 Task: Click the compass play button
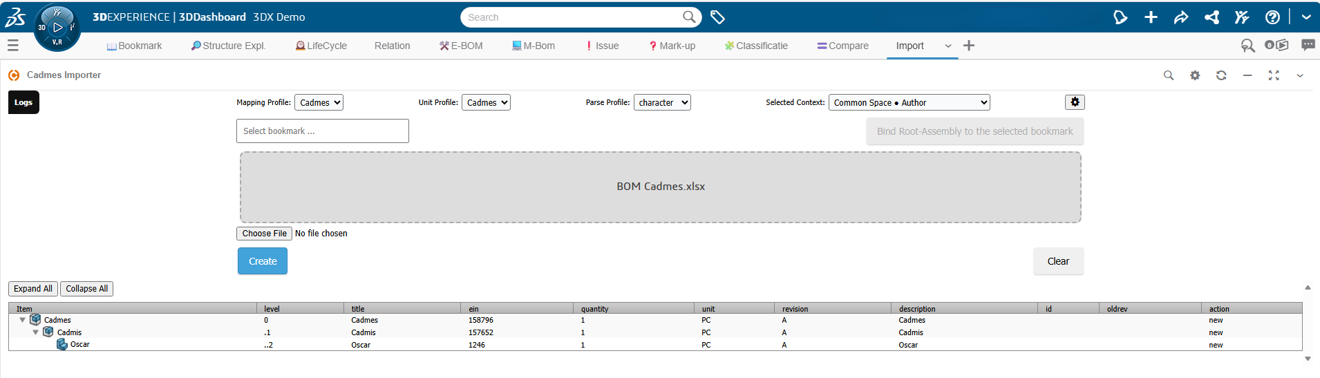point(57,28)
